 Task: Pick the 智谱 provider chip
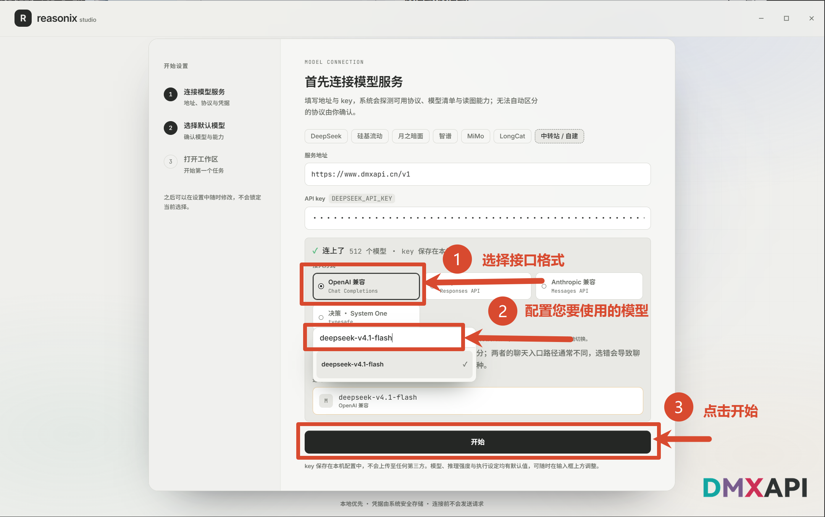click(445, 136)
